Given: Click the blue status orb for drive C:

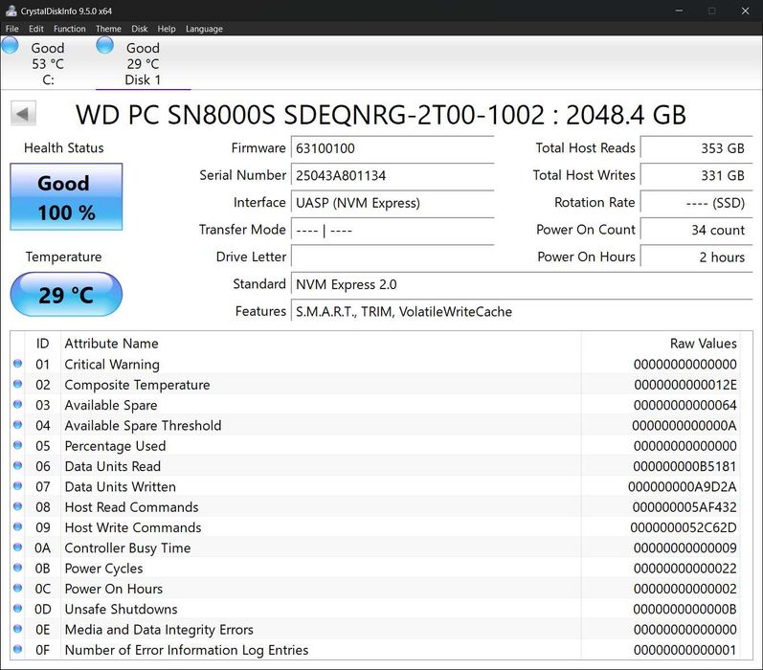Looking at the screenshot, I should pos(11,46).
